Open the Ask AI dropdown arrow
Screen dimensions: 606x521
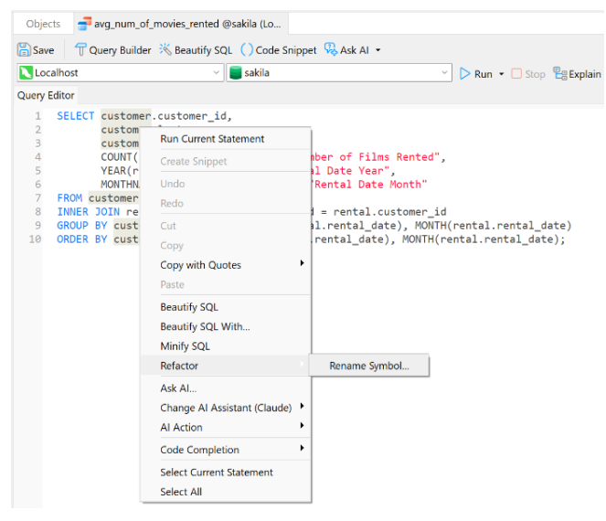click(378, 50)
